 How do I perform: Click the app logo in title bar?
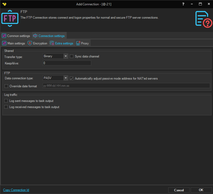pos(4,4)
